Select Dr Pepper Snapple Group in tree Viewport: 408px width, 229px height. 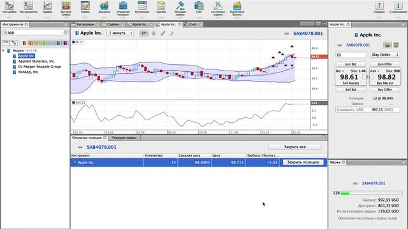click(x=40, y=67)
